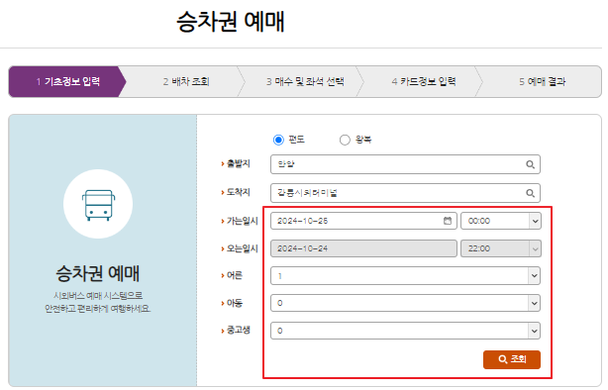Select step 4 카드정보 입력 tab
Image resolution: width=608 pixels, height=390 pixels.
coord(424,81)
